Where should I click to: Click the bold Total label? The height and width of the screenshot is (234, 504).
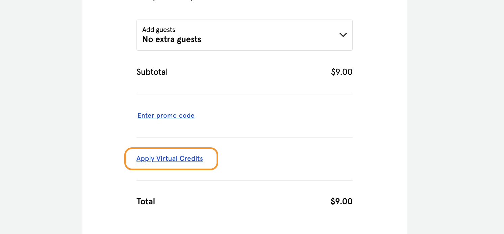coord(146,202)
